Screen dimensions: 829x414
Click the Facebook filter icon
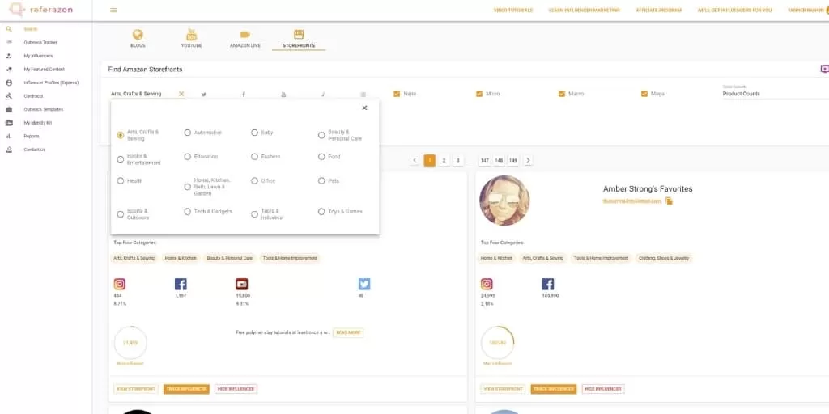[244, 95]
